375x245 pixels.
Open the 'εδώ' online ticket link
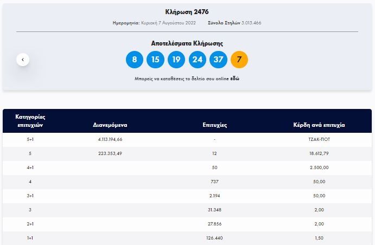(234, 79)
